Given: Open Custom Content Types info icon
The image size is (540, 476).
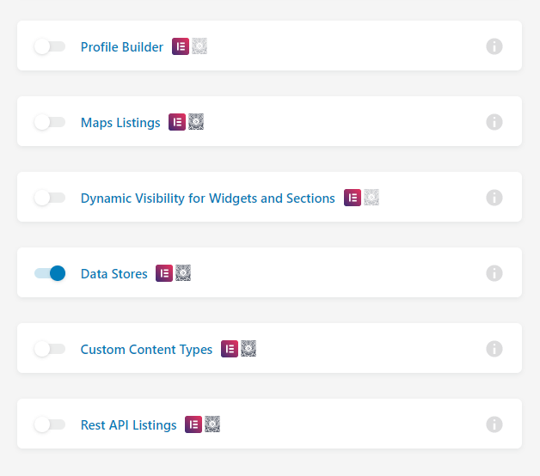Looking at the screenshot, I should point(494,349).
